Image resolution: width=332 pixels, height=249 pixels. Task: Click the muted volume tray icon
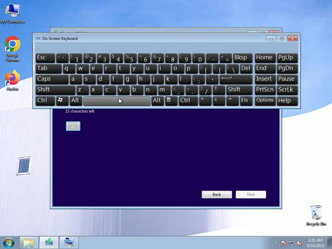pos(299,243)
